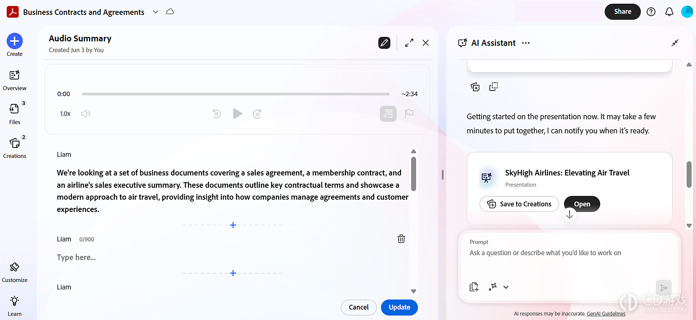Delete the empty Liam segment

[x=401, y=239]
